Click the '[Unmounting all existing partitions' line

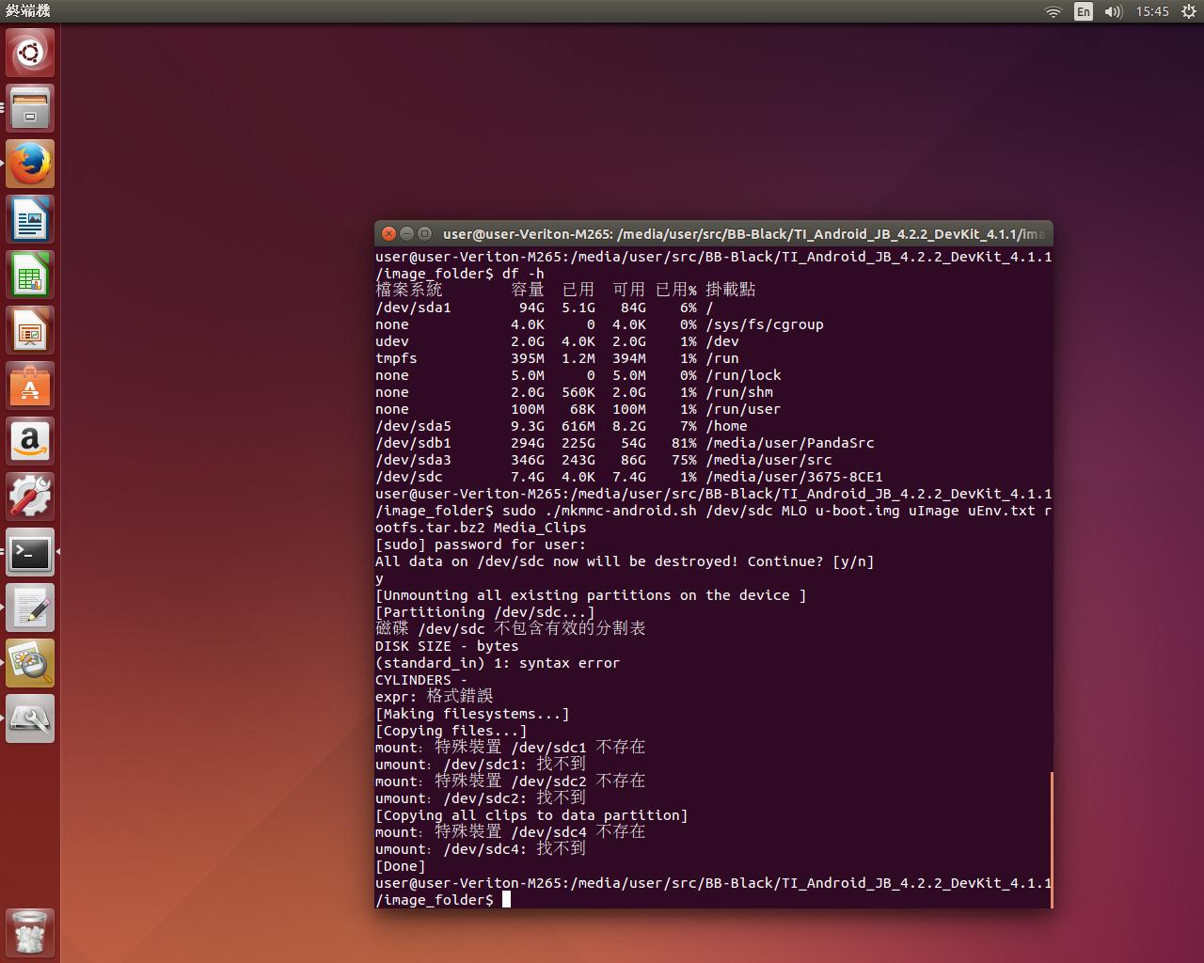pyautogui.click(x=591, y=595)
